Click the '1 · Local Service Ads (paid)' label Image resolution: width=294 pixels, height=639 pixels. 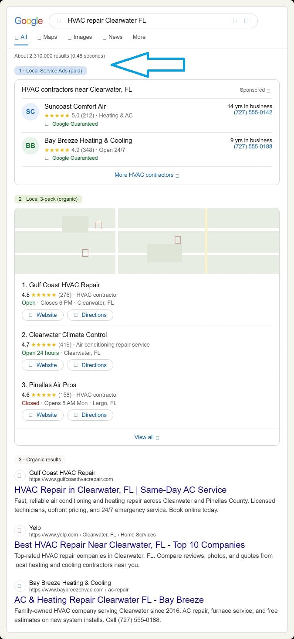coord(51,70)
